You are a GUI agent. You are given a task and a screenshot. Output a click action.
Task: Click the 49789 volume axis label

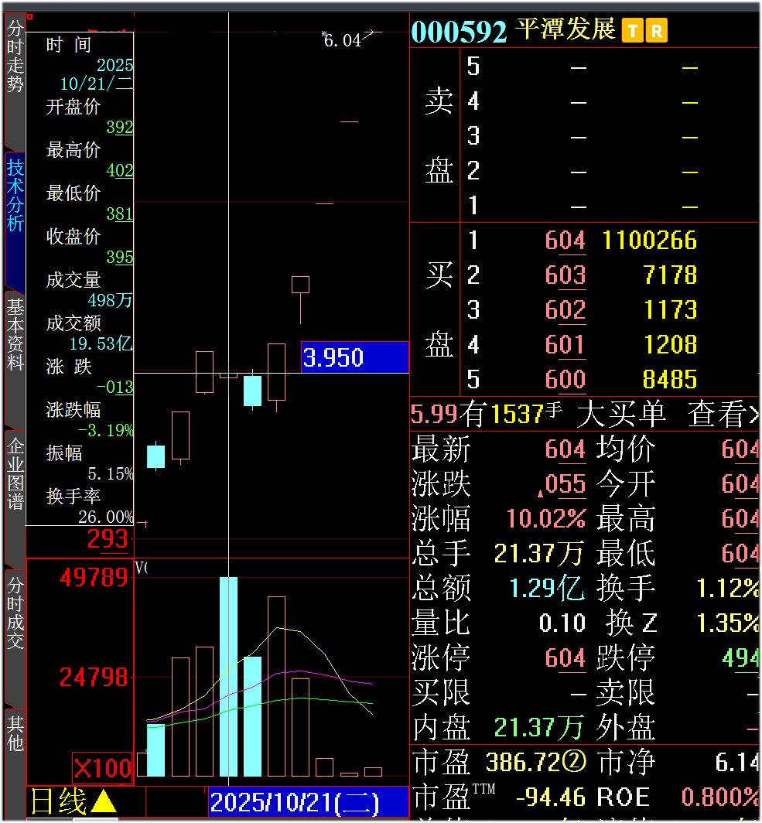94,577
